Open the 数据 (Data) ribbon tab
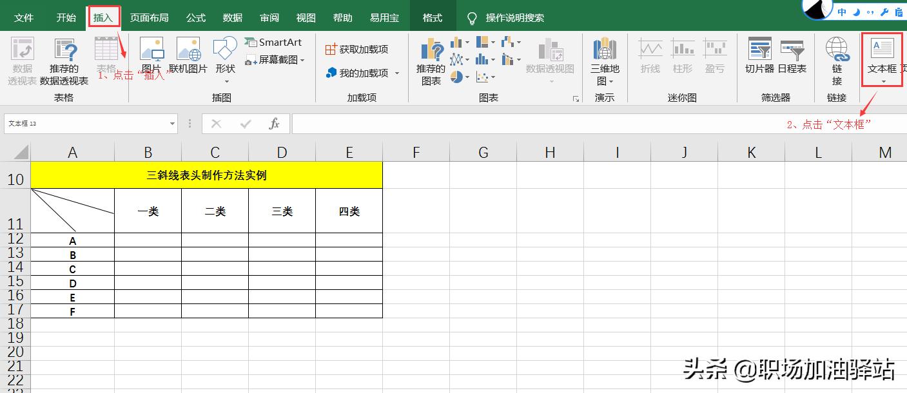Screen dimensions: 907x393 (x=232, y=17)
